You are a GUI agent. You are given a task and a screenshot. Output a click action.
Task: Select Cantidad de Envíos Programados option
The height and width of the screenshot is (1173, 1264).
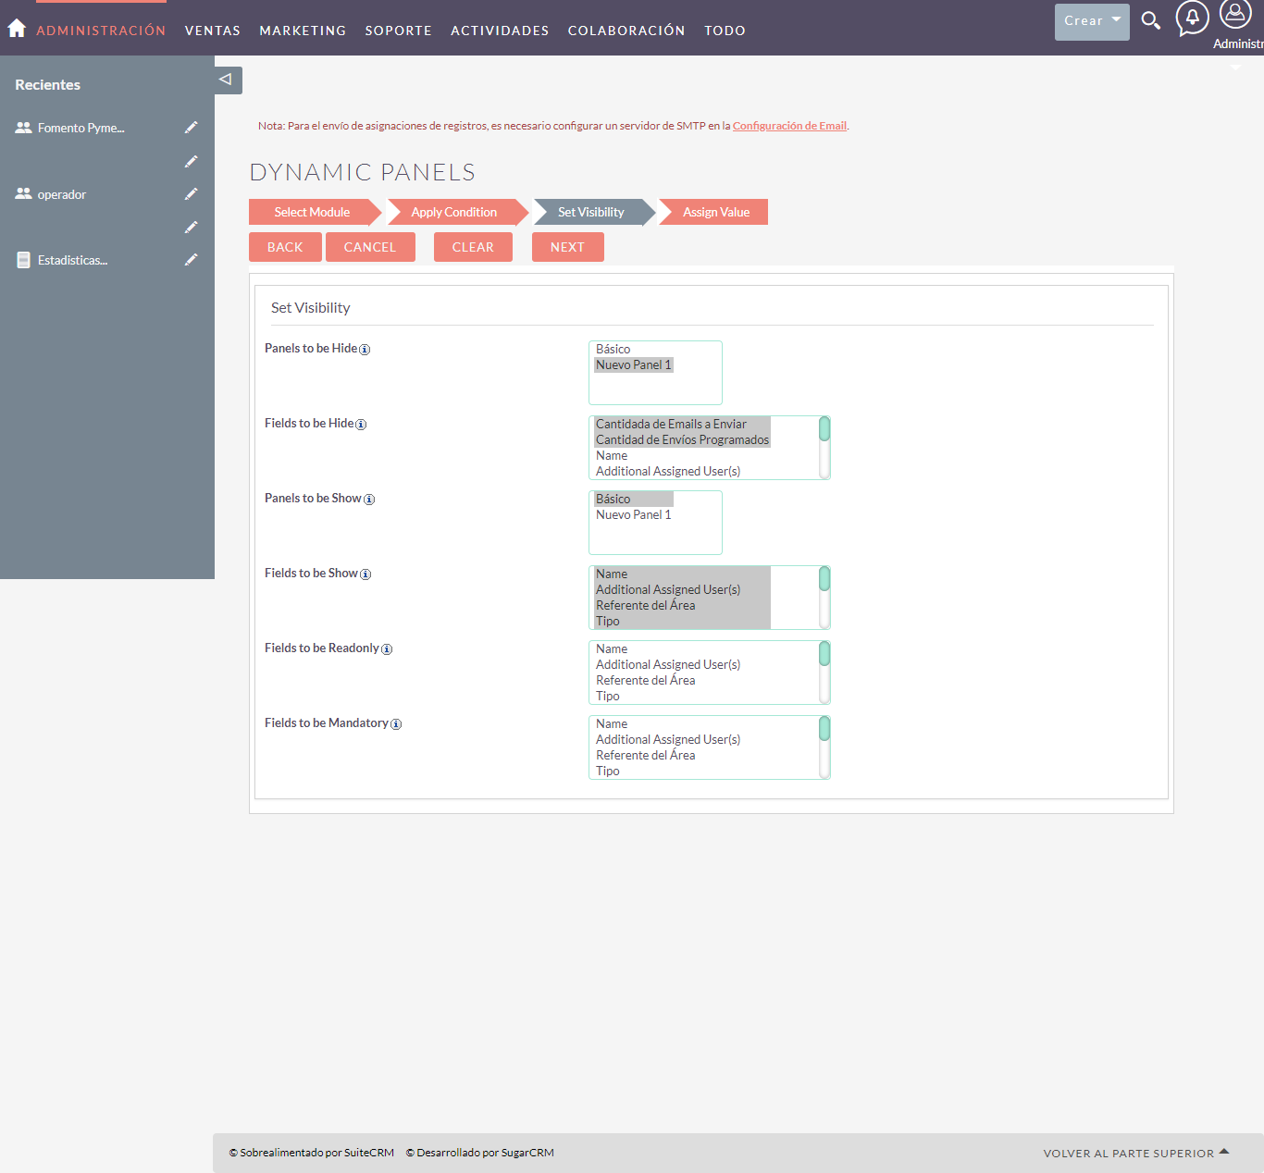[x=683, y=440]
